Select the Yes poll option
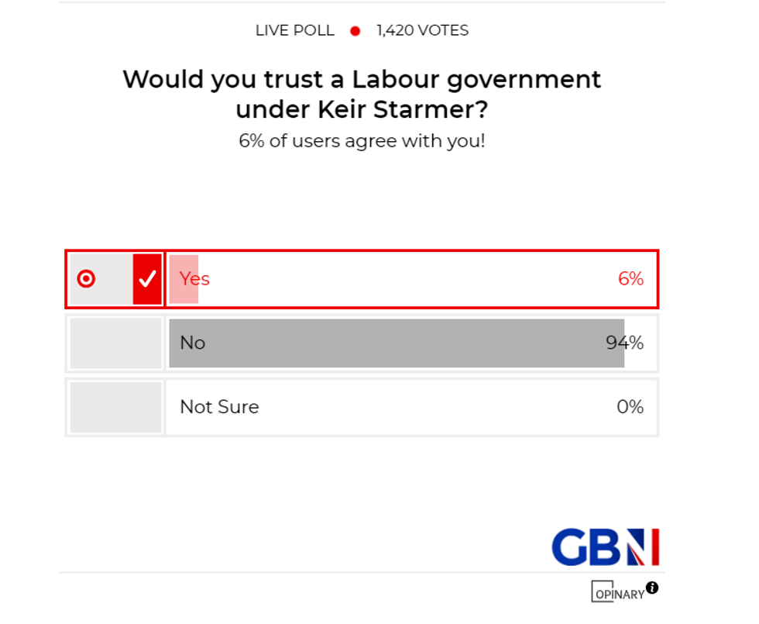Image resolution: width=759 pixels, height=624 pixels. point(387,278)
